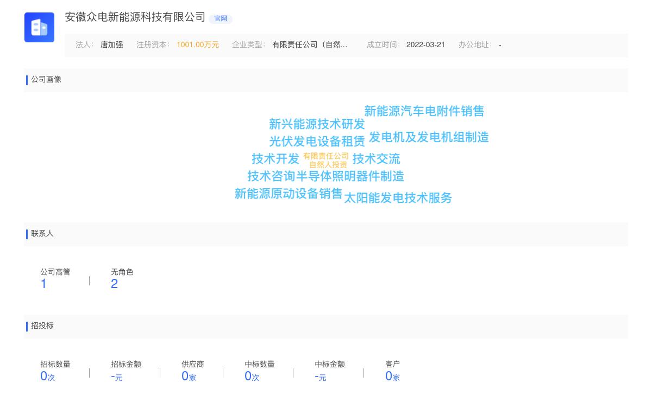This screenshot has height=408, width=652.
Task: Select keyword 技术开发
Action: tap(275, 159)
